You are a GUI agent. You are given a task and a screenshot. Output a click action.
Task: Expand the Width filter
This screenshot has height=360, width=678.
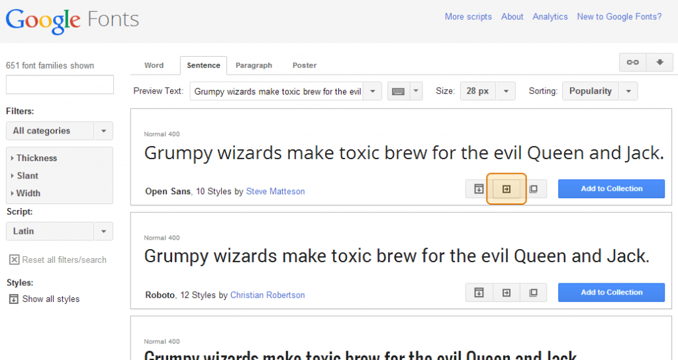[26, 193]
